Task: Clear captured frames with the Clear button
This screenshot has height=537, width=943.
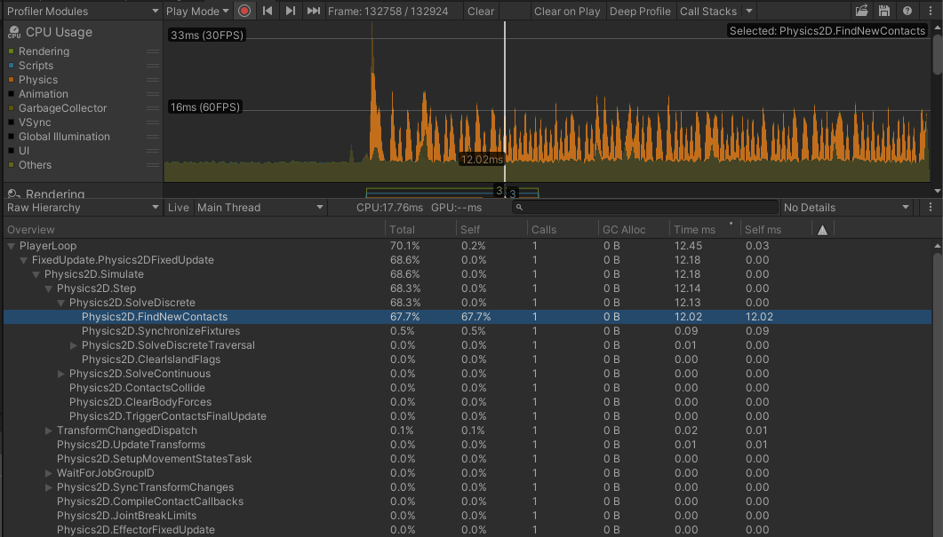Action: 480,11
